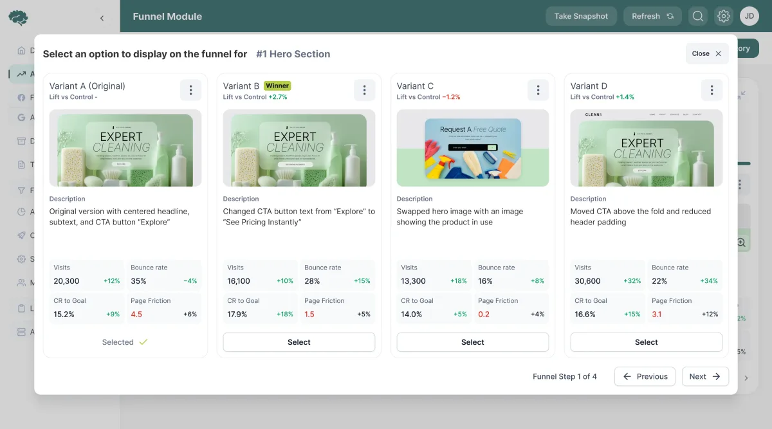Open Variant B hero preview thumbnail
The height and width of the screenshot is (429, 772).
[299, 148]
